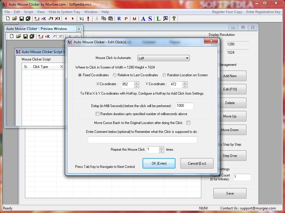Viewport: 285px width, 213px height.
Task: Click the Save floppy icon in main toolbar
Action: tap(22, 18)
